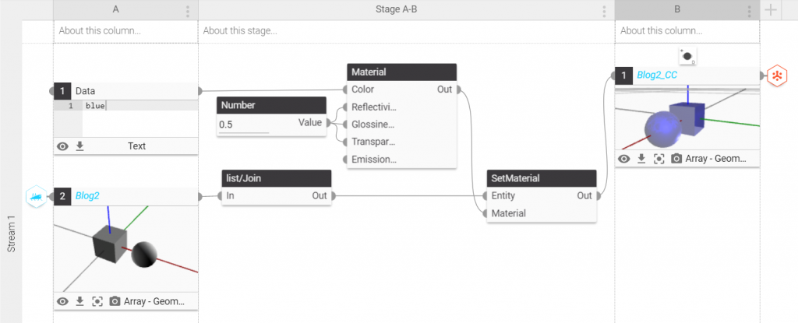798x323 pixels.
Task: Download the Data key contents
Action: 79,146
